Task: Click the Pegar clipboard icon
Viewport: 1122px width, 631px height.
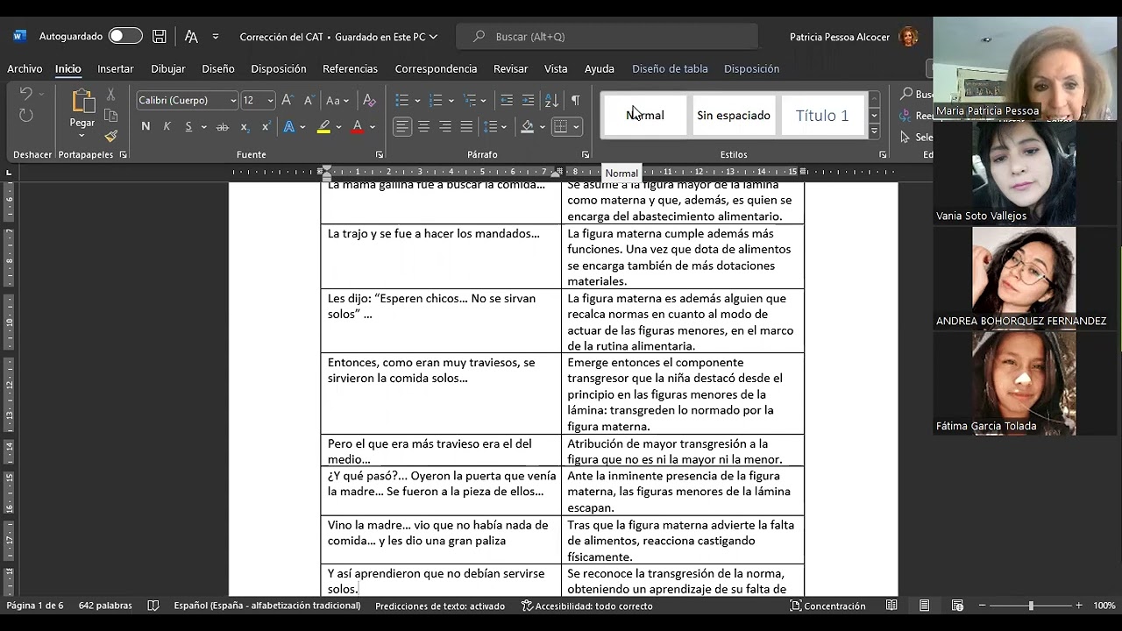Action: (x=82, y=102)
